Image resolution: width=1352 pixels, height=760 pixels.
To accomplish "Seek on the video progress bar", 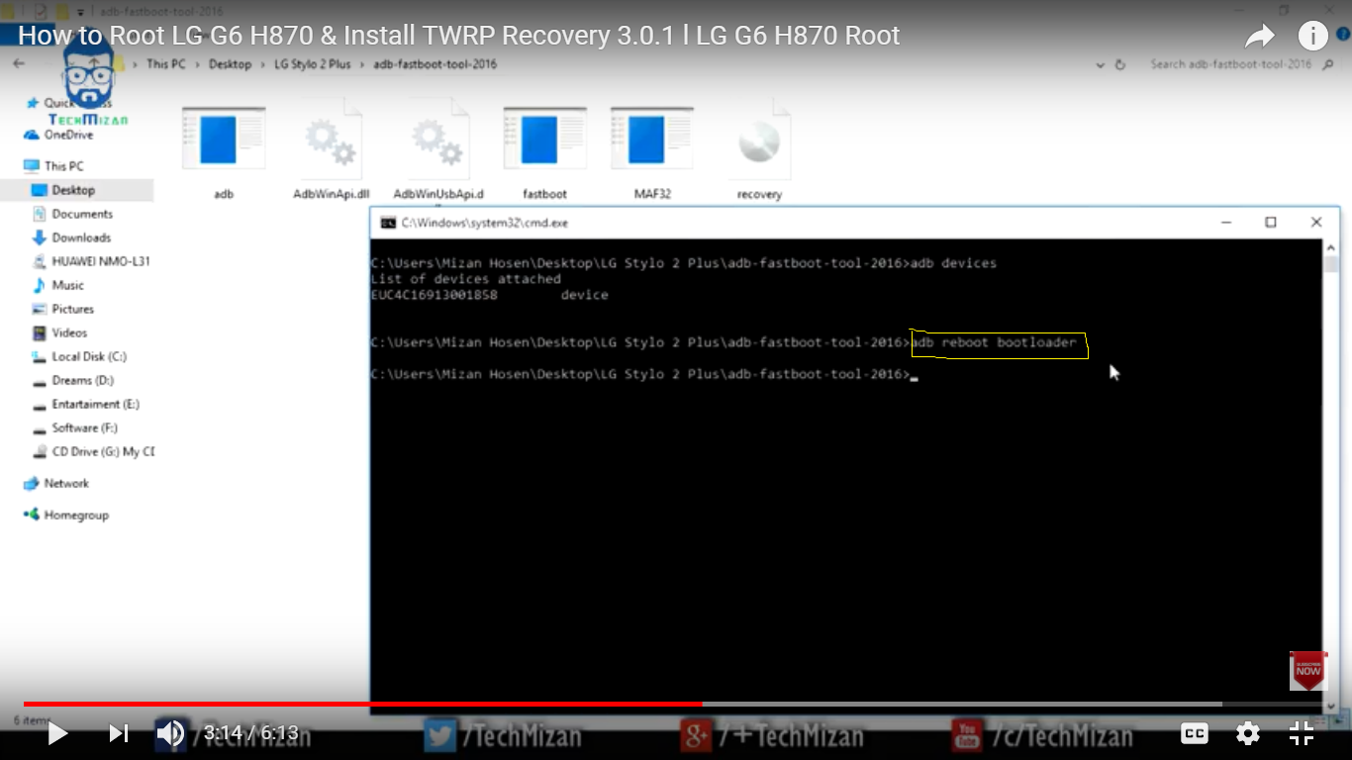I will pyautogui.click(x=672, y=705).
